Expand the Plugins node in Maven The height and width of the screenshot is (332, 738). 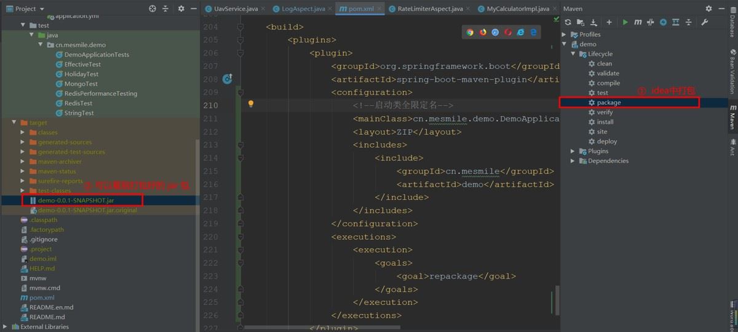pyautogui.click(x=574, y=151)
